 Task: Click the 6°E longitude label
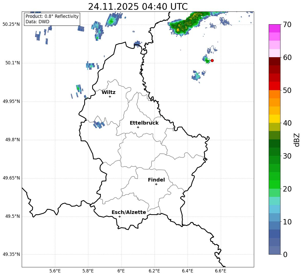click(x=121, y=271)
